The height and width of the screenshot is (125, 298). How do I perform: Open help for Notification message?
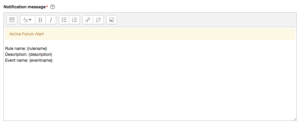click(52, 7)
